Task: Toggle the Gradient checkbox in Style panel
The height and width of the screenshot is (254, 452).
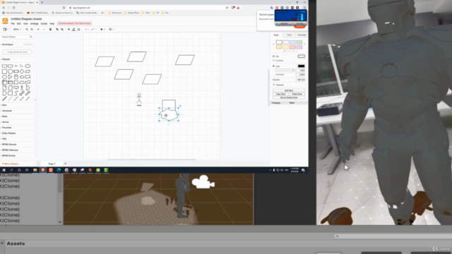Action: (273, 61)
